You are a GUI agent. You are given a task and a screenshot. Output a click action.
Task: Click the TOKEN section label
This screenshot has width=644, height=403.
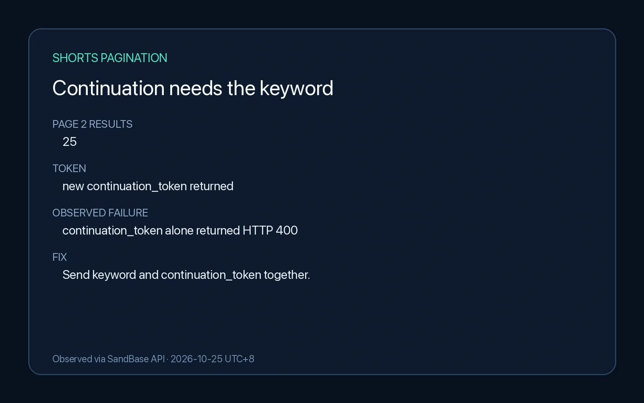[69, 168]
